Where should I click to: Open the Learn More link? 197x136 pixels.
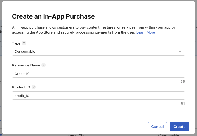click(145, 32)
